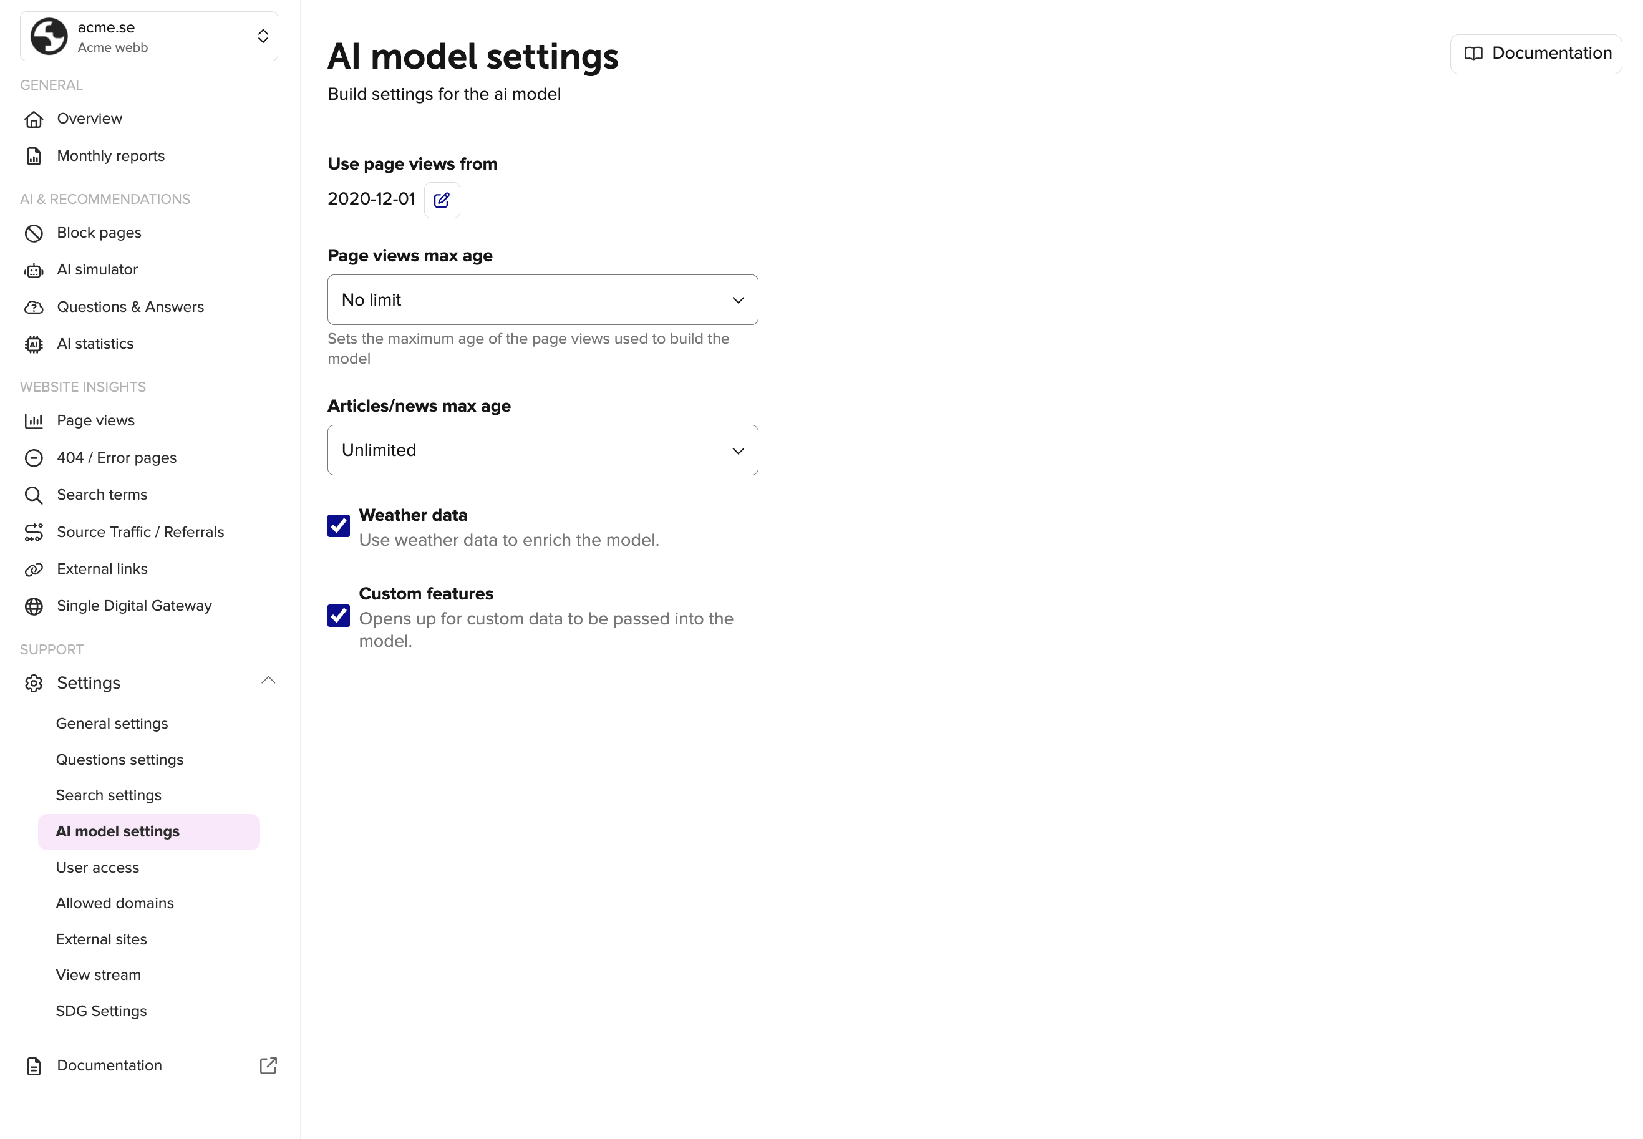The image size is (1643, 1139).
Task: Collapse the Settings section chevron
Action: (268, 681)
